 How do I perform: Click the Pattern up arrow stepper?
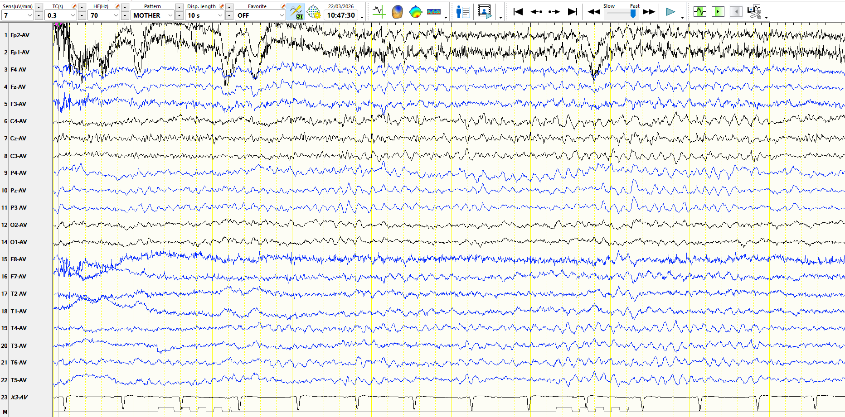(180, 7)
